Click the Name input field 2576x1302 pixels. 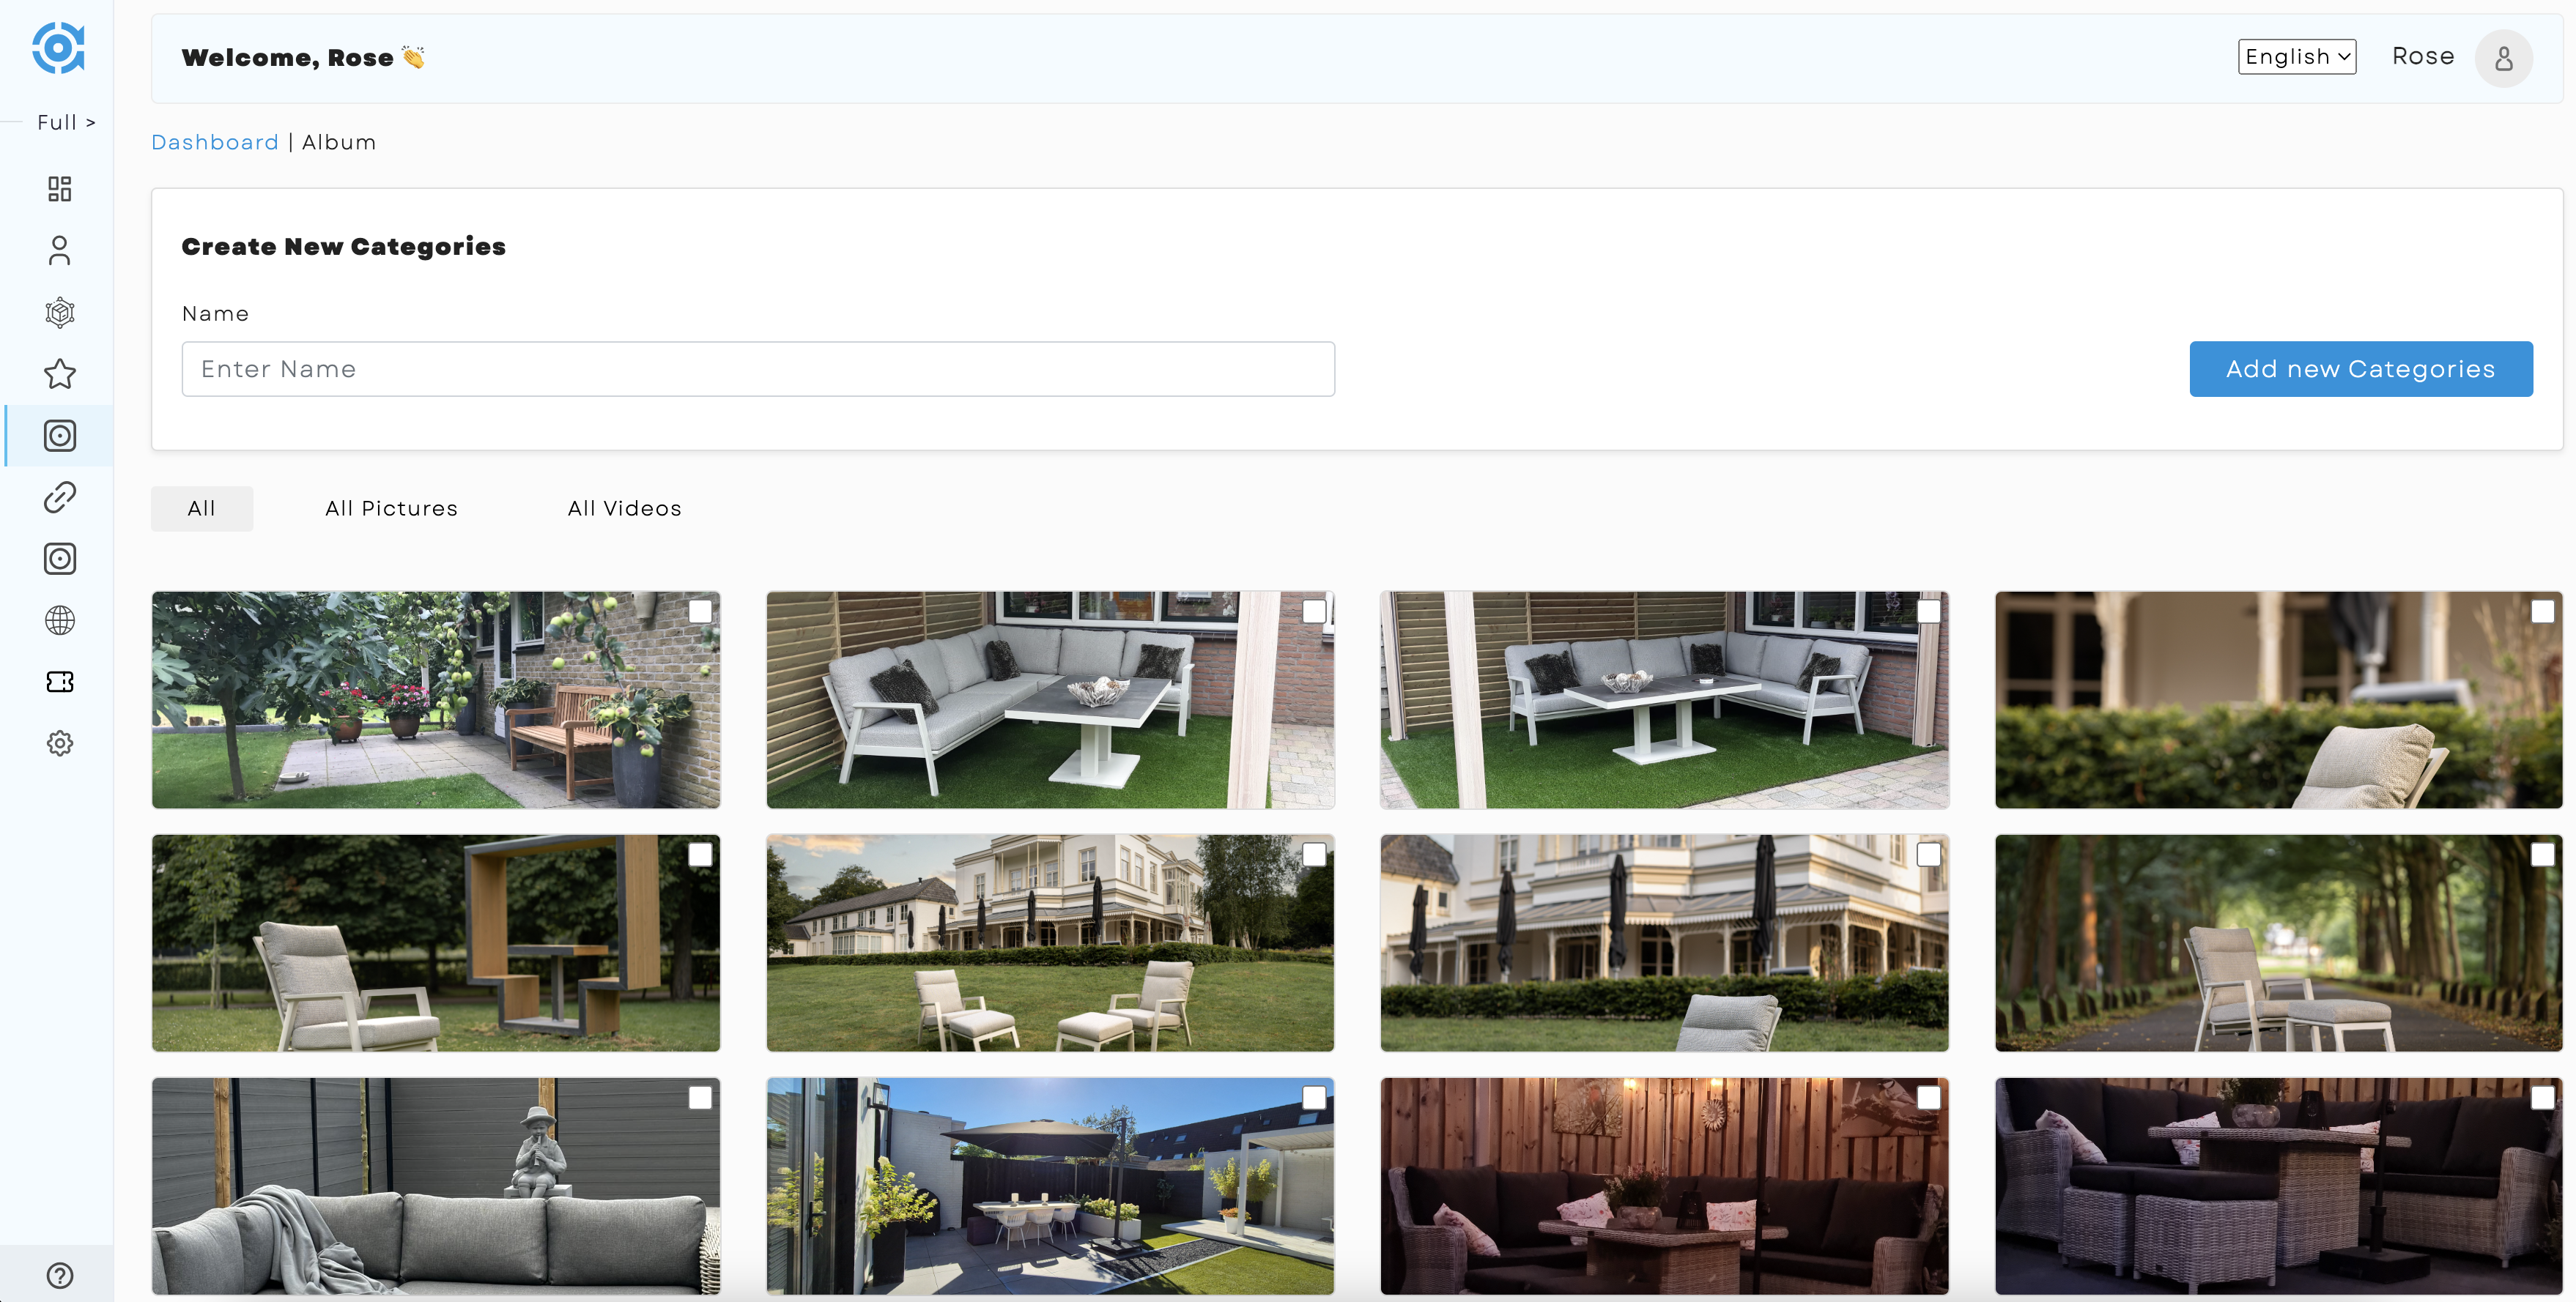[x=759, y=368]
